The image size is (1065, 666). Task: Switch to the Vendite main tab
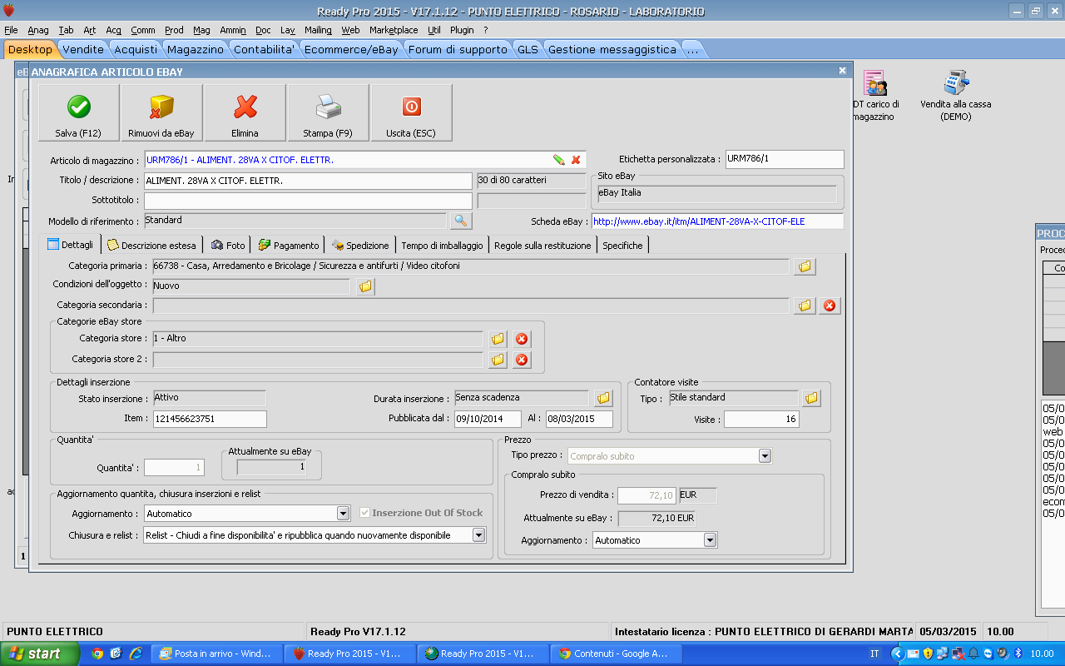point(83,49)
